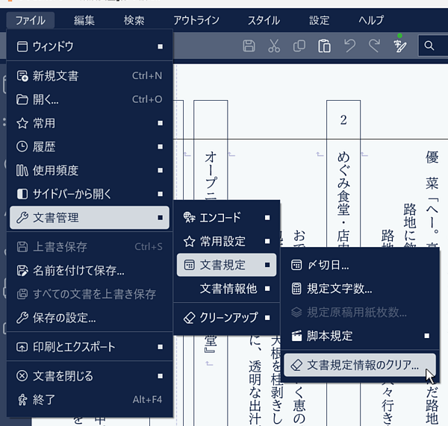The width and height of the screenshot is (448, 426).
Task: Select the 文書規定 submenu entry
Action: (226, 265)
